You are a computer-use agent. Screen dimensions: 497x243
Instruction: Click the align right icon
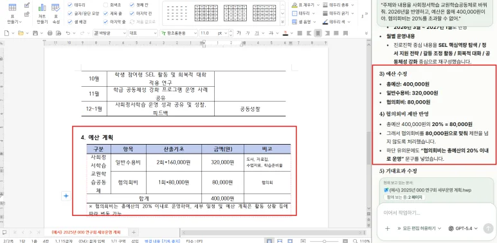coord(327,33)
